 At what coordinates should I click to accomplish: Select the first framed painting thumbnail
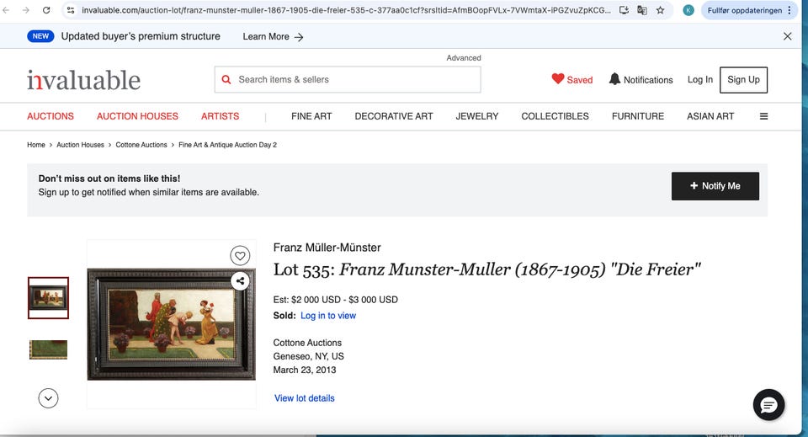click(x=48, y=298)
